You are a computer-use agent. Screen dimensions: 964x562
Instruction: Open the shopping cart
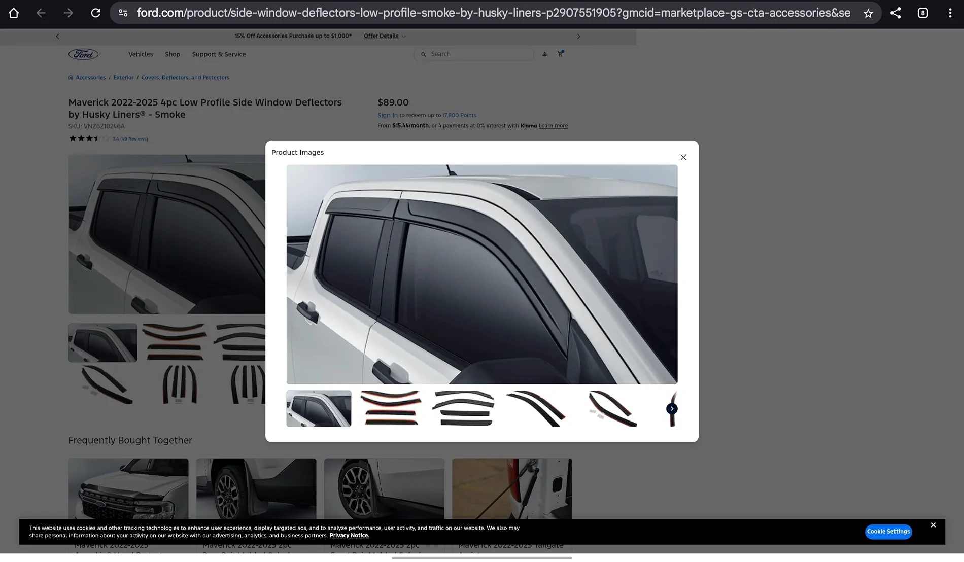[x=560, y=54]
